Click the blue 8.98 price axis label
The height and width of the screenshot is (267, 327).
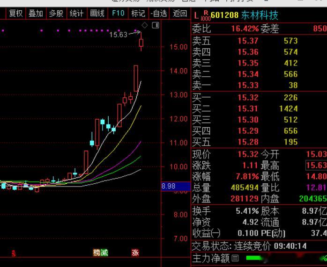[176, 186]
